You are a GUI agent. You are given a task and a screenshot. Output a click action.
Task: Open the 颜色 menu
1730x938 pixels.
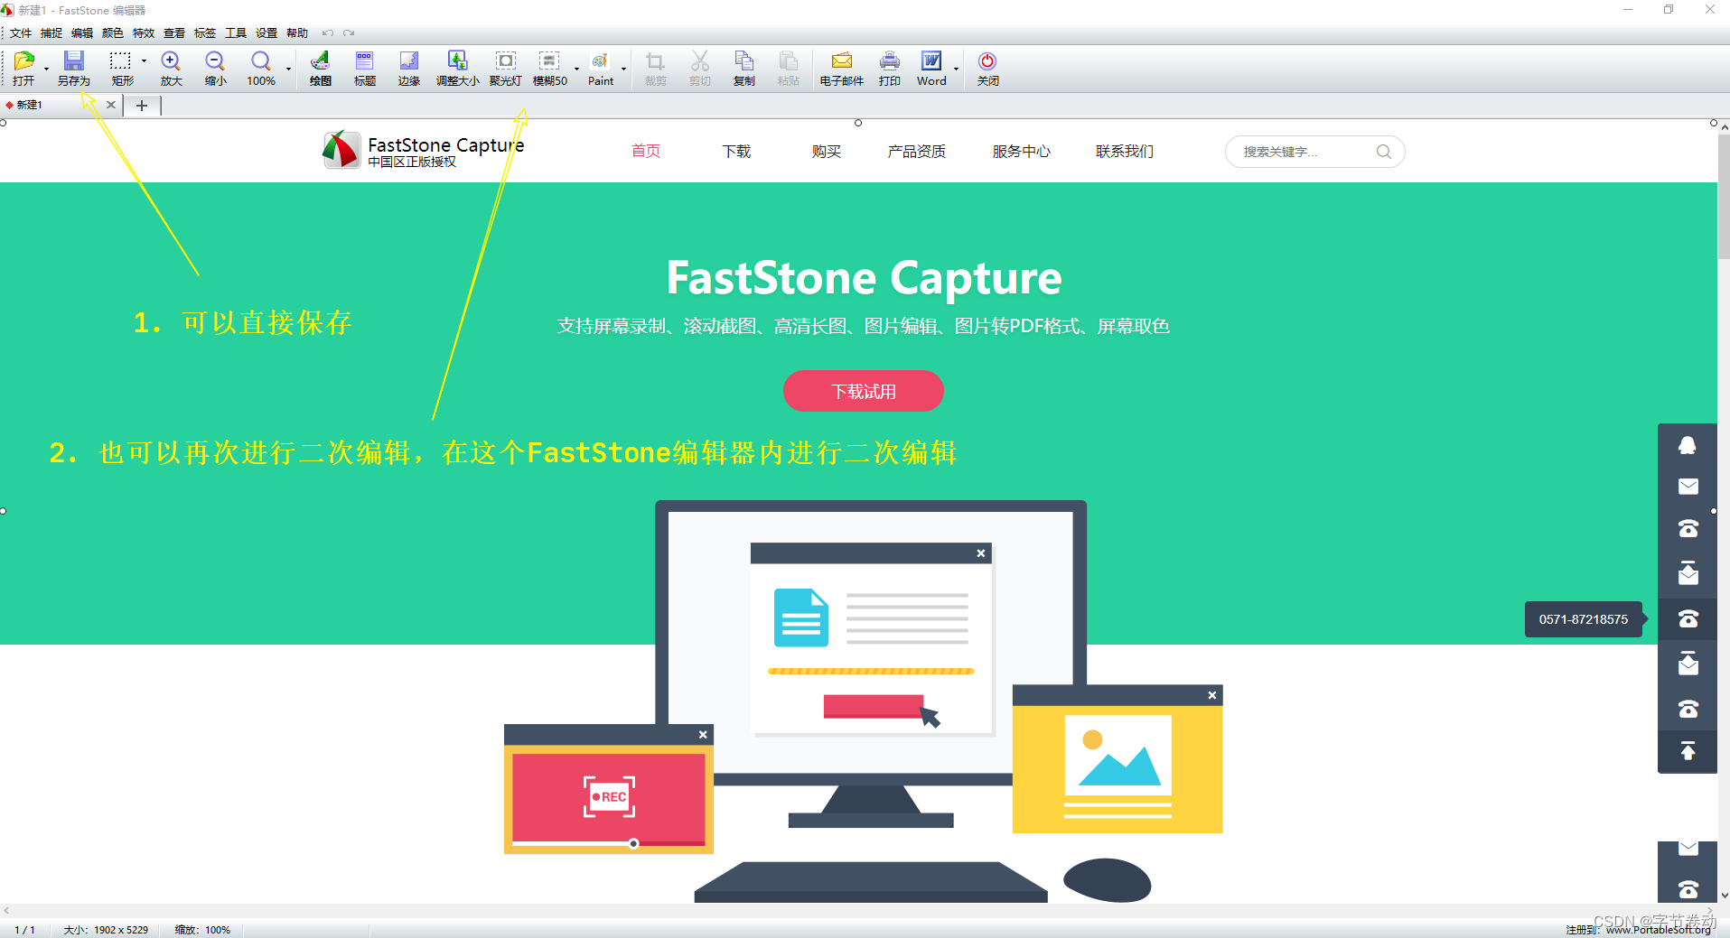113,33
